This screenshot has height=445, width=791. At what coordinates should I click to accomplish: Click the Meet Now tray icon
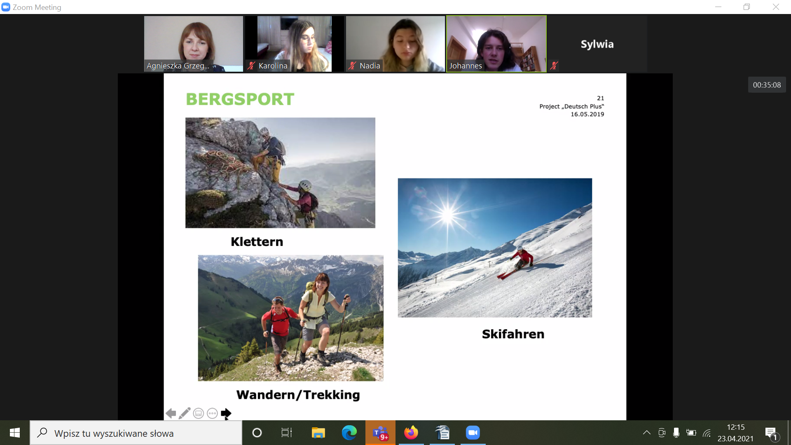pos(662,433)
